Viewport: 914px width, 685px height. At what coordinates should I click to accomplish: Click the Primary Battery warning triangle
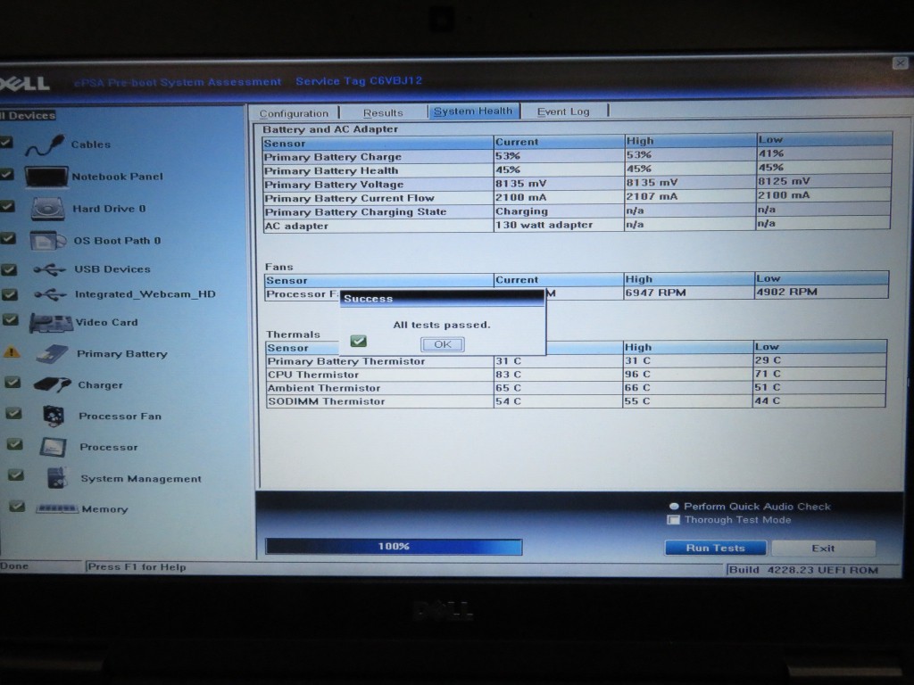tap(12, 351)
